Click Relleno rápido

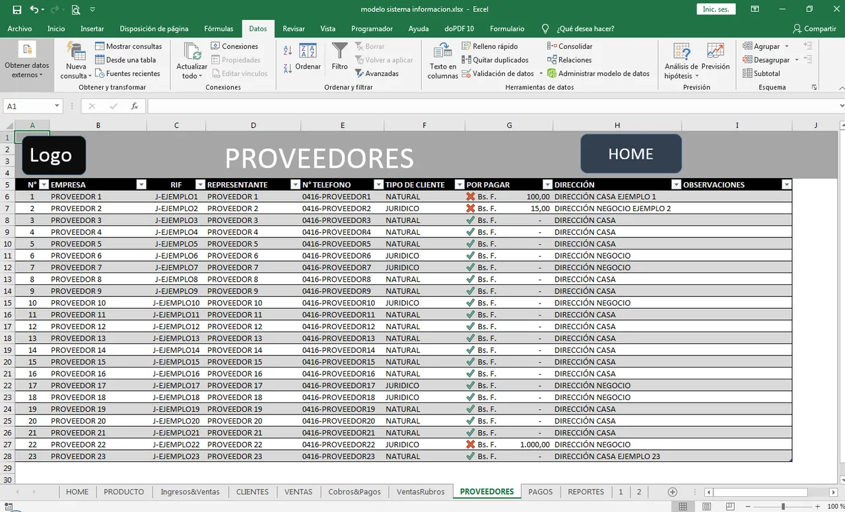tap(490, 46)
